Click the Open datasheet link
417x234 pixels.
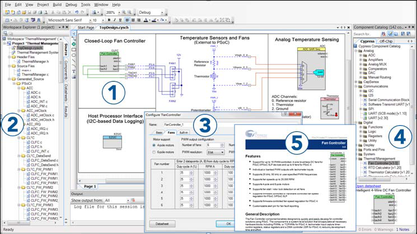pos(368,186)
